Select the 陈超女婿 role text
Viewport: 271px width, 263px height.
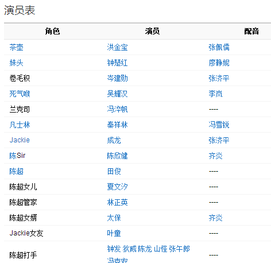23,218
